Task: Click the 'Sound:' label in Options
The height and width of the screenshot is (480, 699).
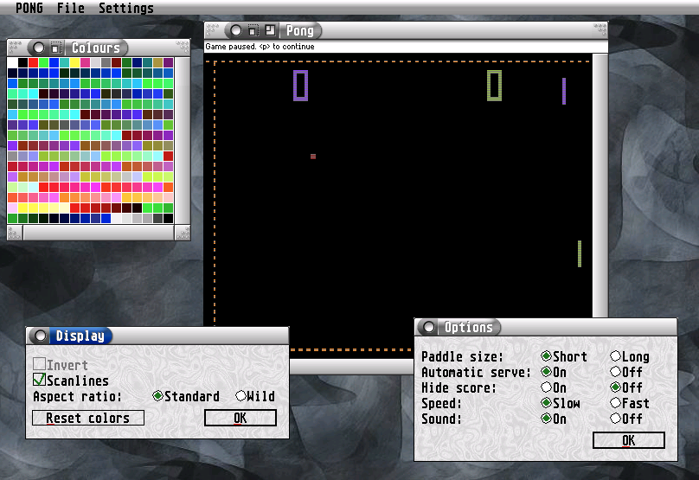Action: pos(441,419)
